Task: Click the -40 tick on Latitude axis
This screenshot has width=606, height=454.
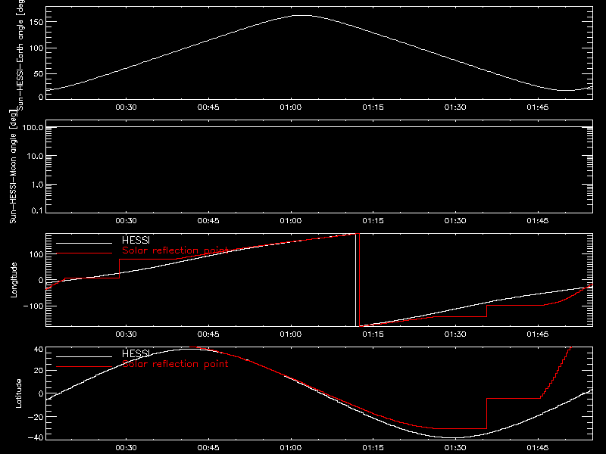Action: click(36, 437)
